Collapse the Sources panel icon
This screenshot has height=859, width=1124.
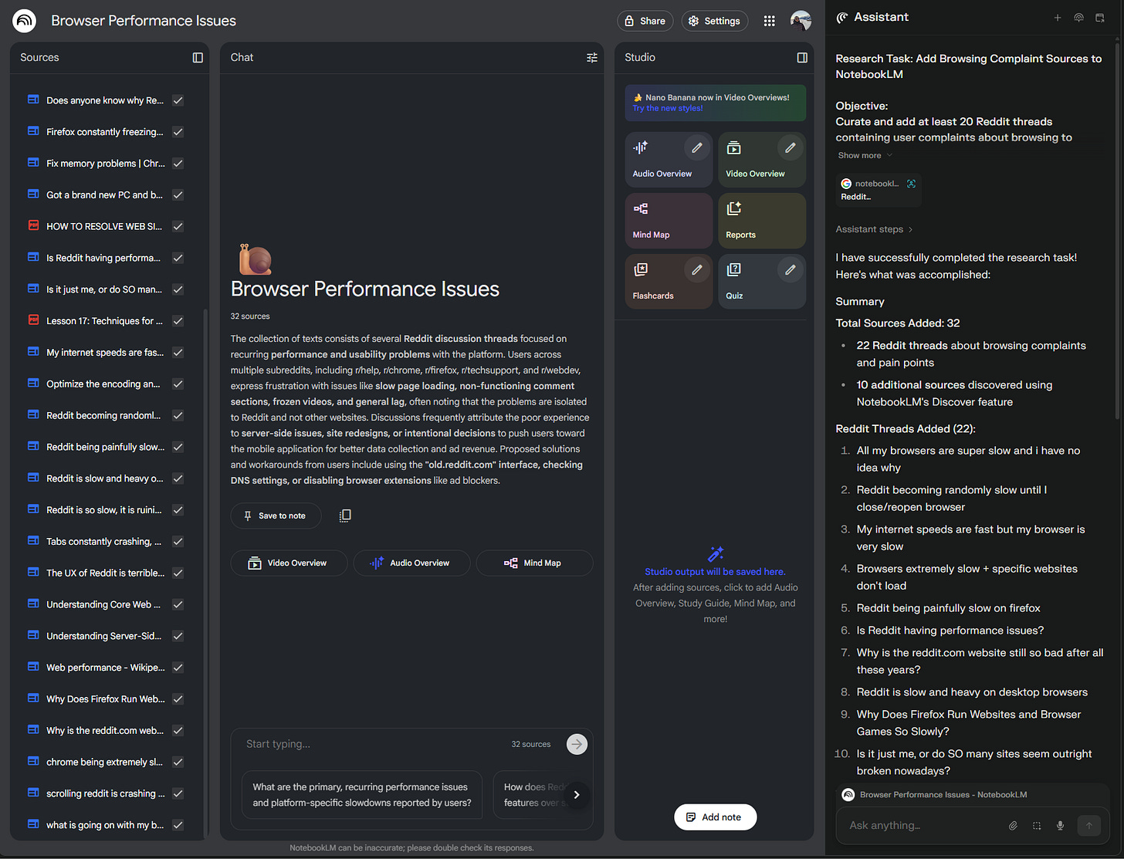198,57
